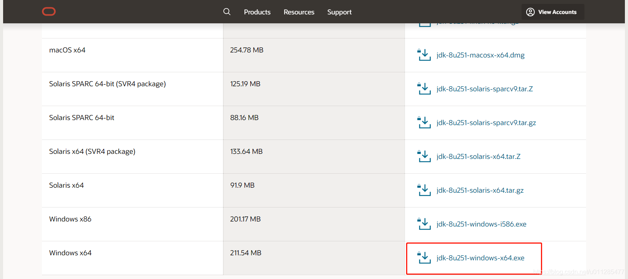628x279 pixels.
Task: Download jdk-8u251-solaris-x64.tar.gz link
Action: click(480, 190)
